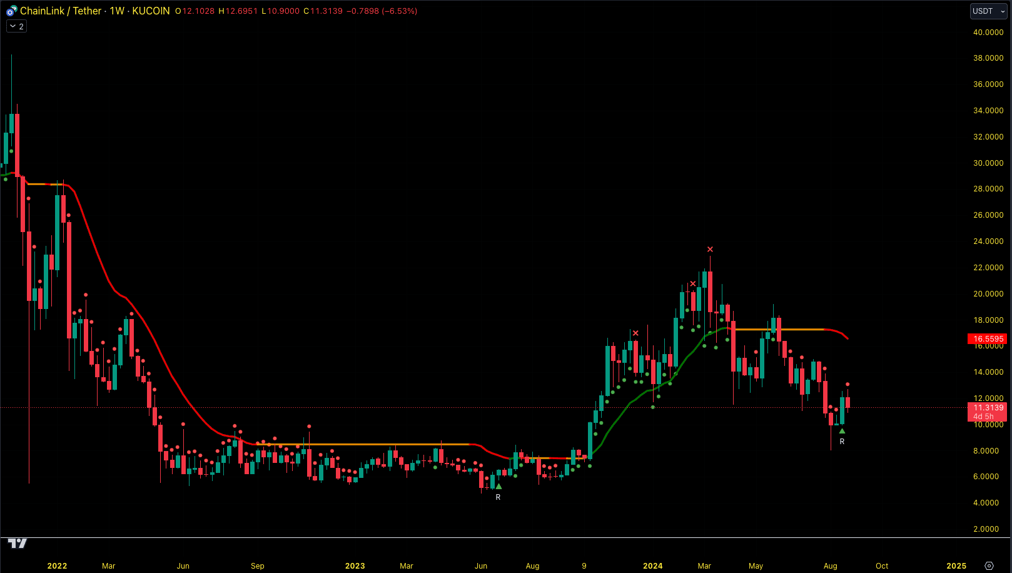Viewport: 1012px width, 573px height.
Task: Click the −0.7898 (−6.53%) change value
Action: tap(382, 11)
